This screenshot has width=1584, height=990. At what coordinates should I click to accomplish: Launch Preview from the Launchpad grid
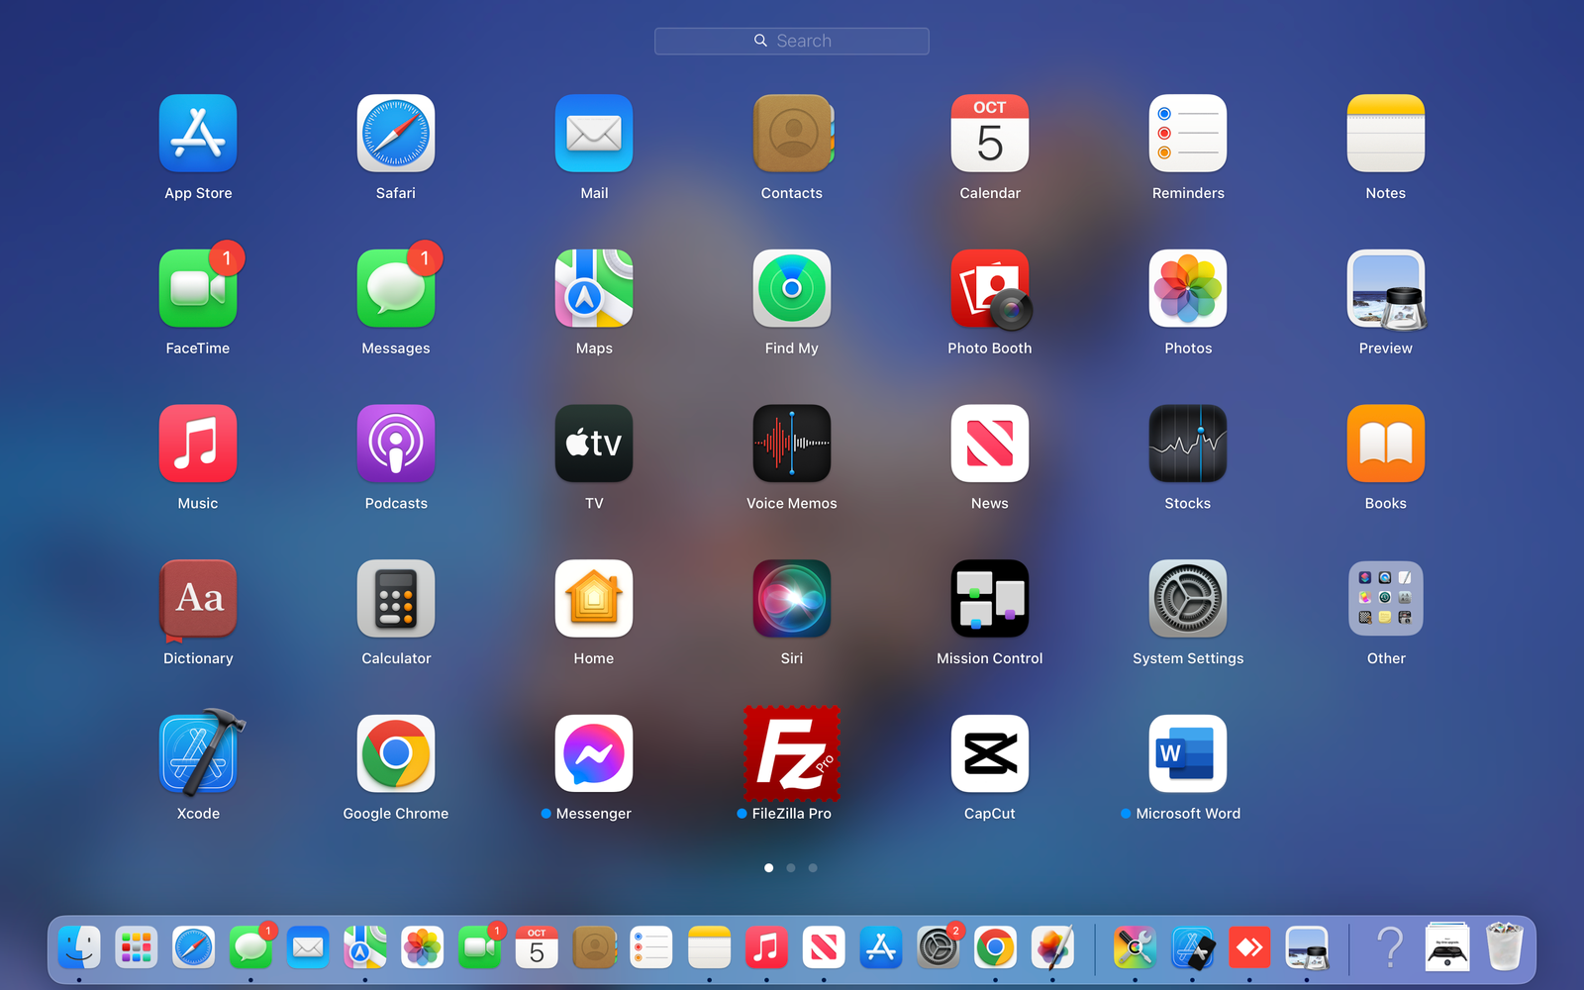(1386, 288)
